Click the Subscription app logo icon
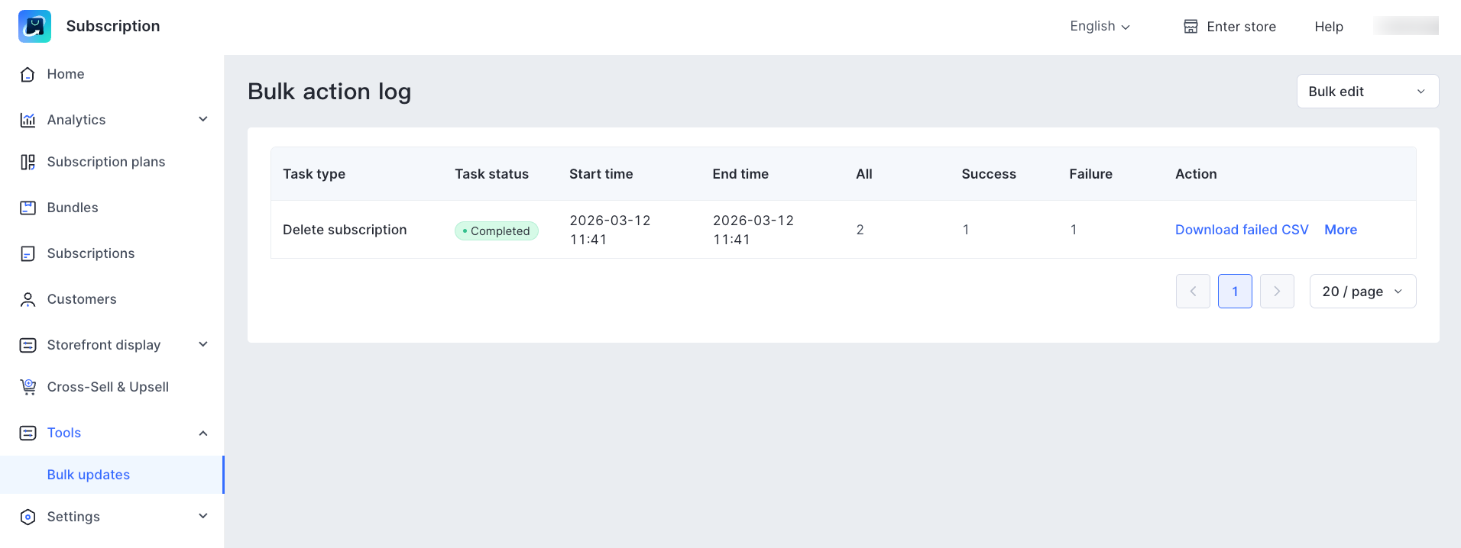Image resolution: width=1461 pixels, height=548 pixels. click(34, 26)
